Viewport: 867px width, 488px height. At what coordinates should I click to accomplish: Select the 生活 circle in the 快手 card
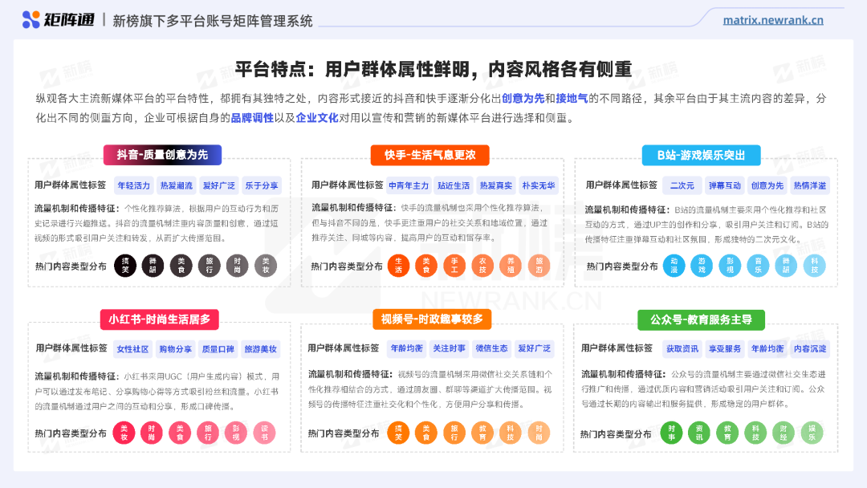click(398, 266)
